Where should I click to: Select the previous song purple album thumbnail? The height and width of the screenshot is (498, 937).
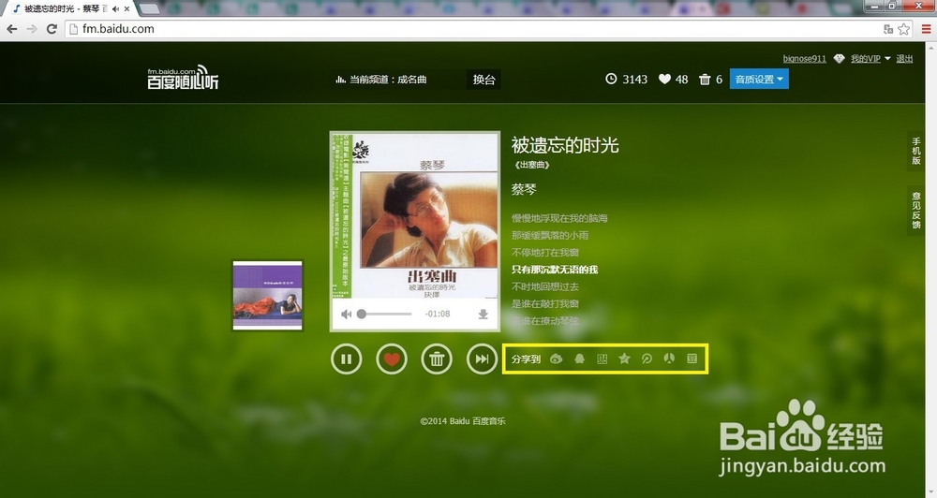click(268, 295)
